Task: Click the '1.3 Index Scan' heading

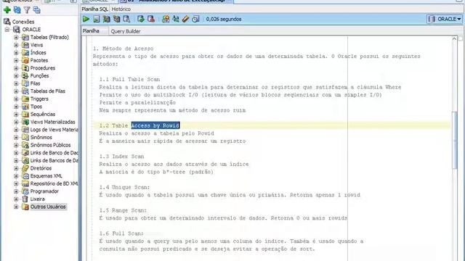Action: pyautogui.click(x=121, y=157)
